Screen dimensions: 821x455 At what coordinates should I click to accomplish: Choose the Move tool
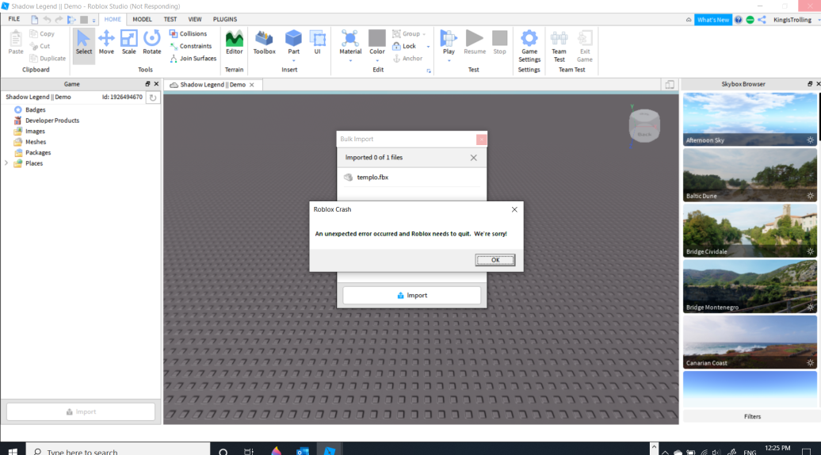coord(106,43)
